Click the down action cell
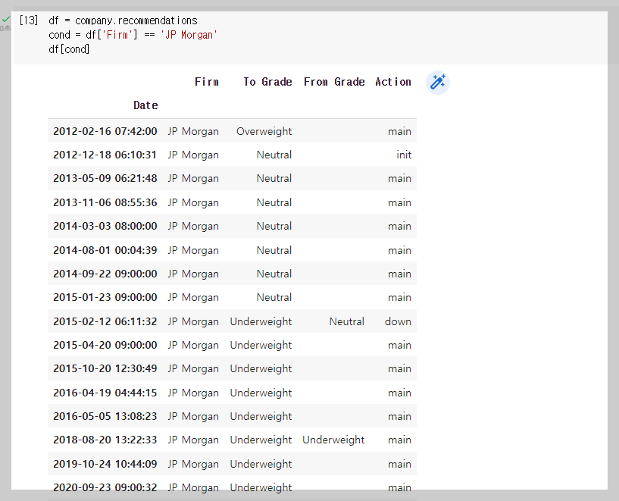 tap(398, 322)
